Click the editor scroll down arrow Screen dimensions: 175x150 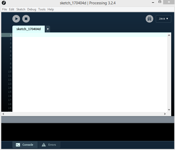(x=169, y=110)
